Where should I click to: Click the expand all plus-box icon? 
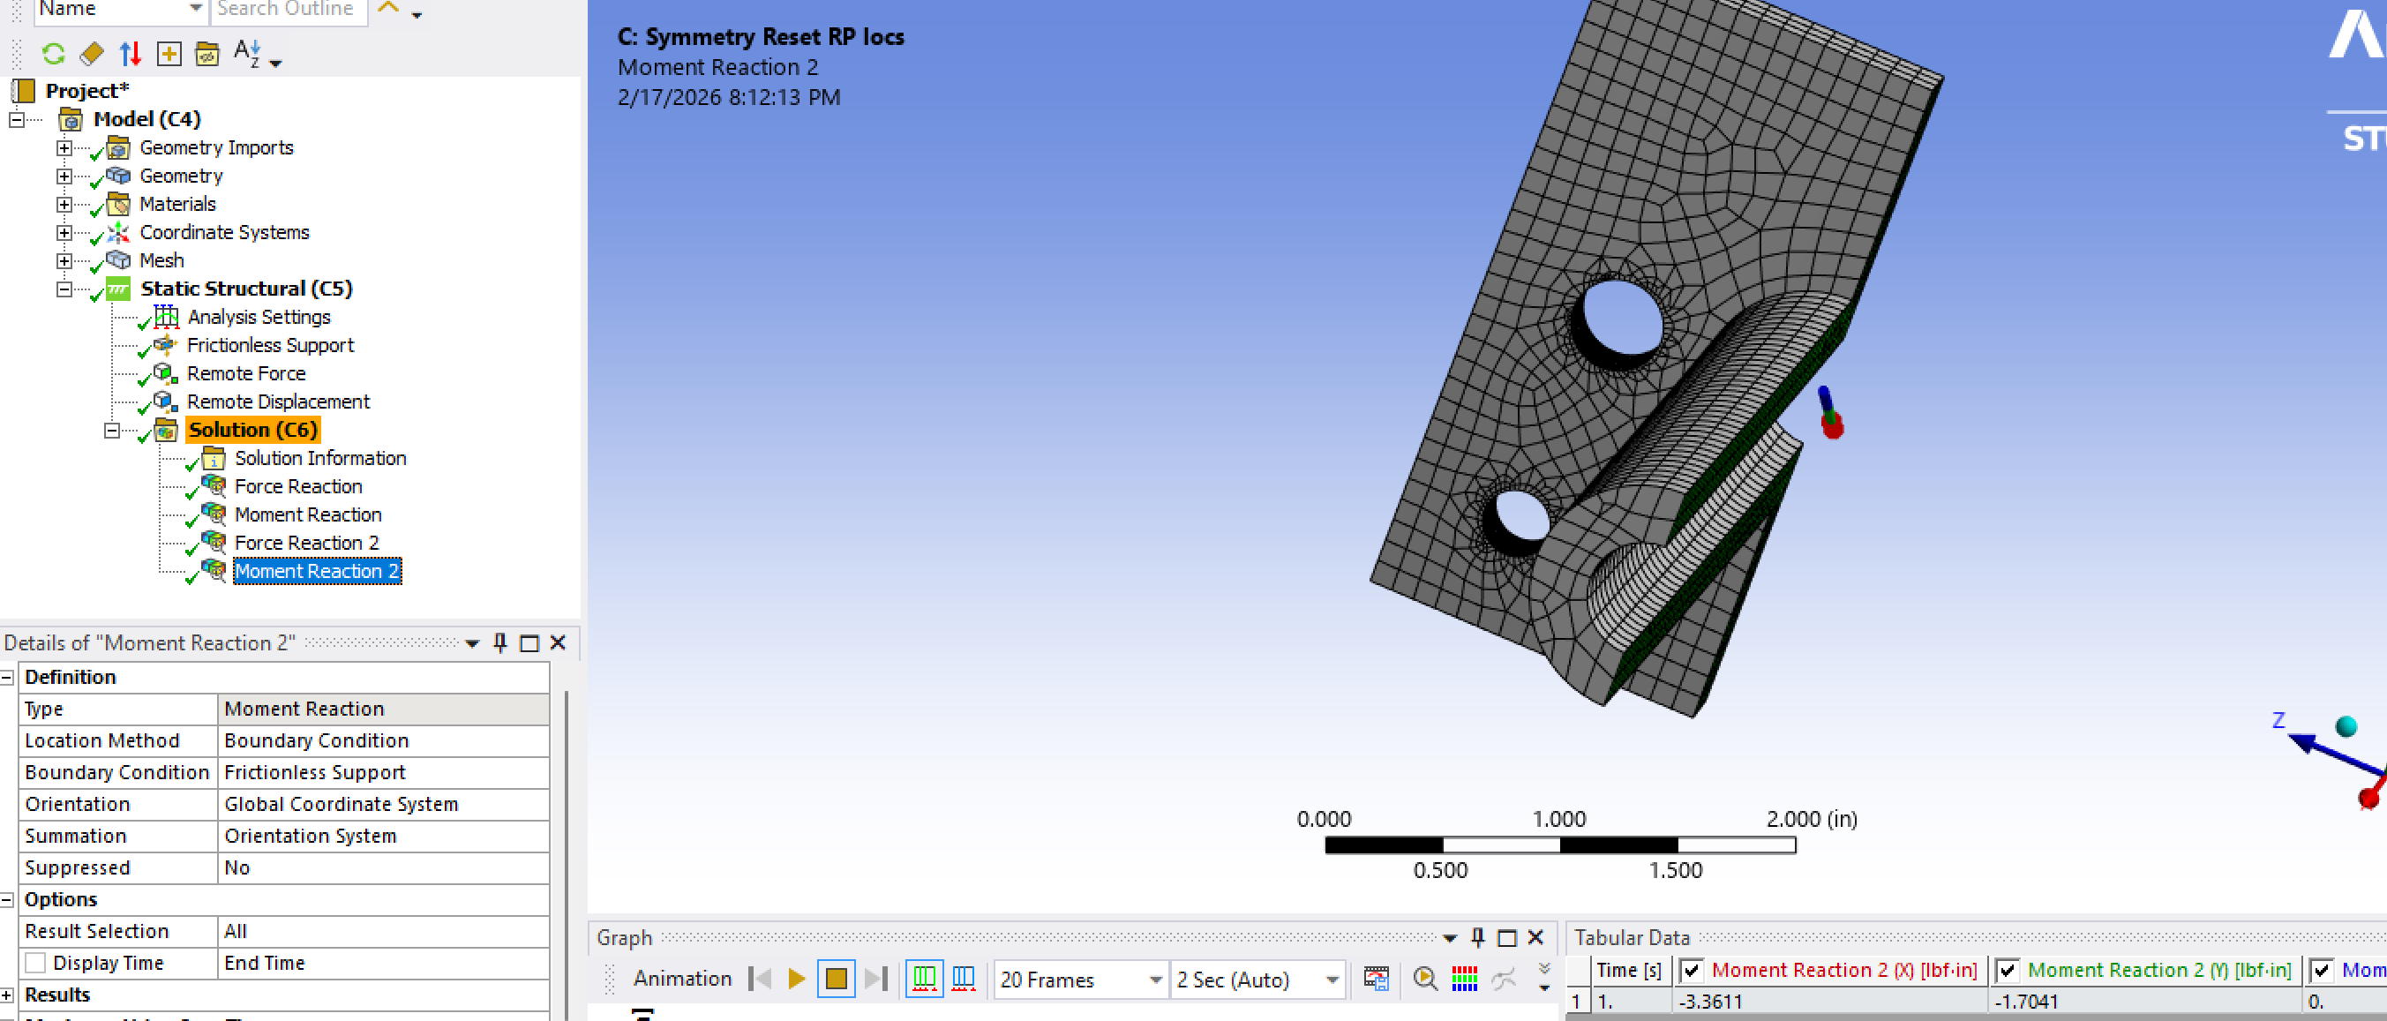(x=169, y=55)
